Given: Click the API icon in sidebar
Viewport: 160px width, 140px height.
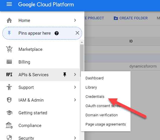Looking at the screenshot, I should coord(9,74).
